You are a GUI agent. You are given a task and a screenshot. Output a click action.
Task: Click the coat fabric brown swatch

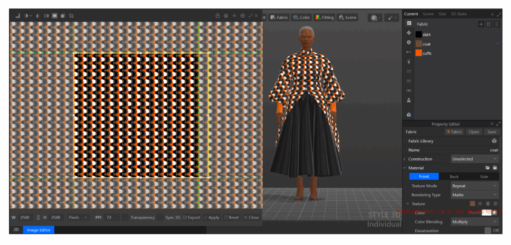(419, 44)
